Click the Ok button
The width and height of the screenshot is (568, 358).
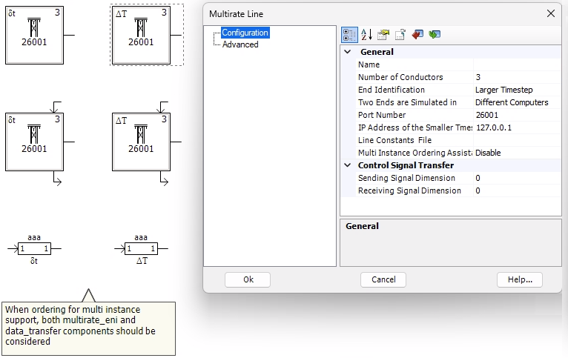click(248, 280)
